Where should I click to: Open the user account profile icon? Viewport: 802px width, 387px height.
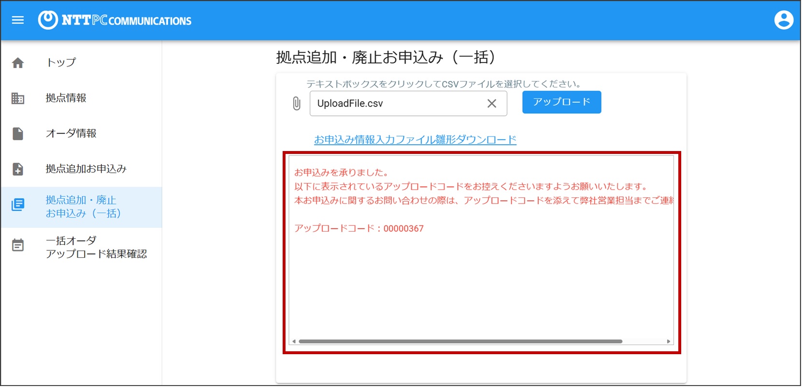pos(784,20)
